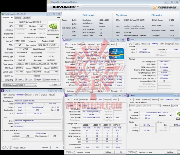180x155 pixels.
Task: Click the Futuremark Corporation logo
Action: [x=164, y=8]
